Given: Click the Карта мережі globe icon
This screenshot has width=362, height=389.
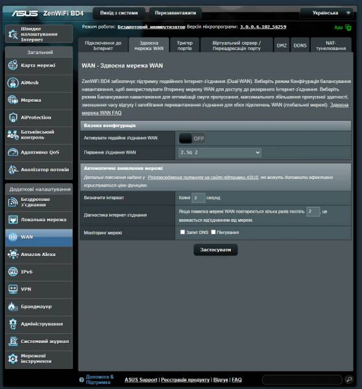Looking at the screenshot, I should coord(13,65).
